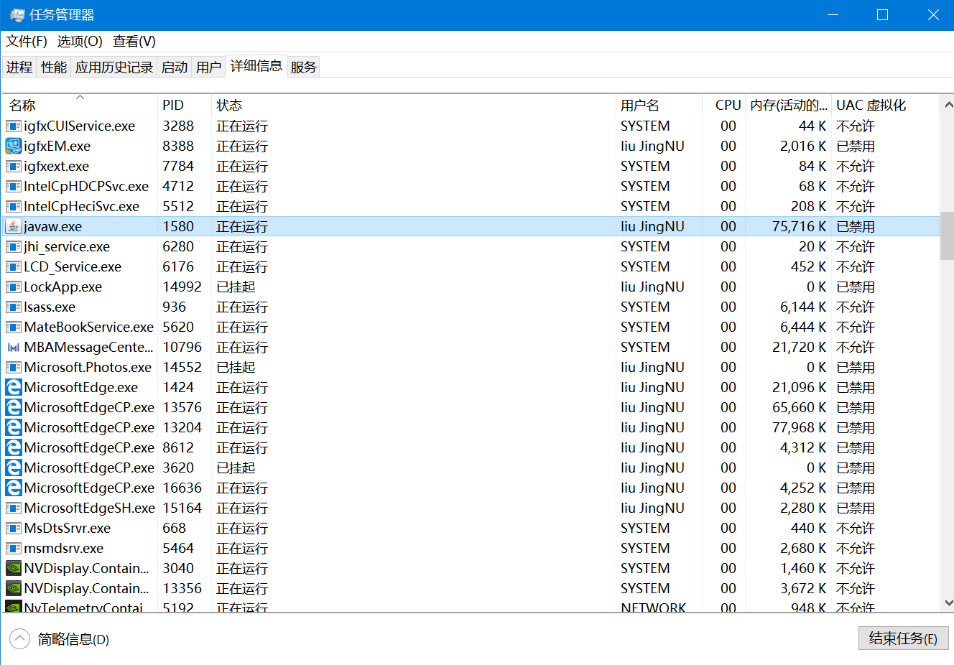Viewport: 954px width, 665px height.
Task: Click the 75,716 K memory value
Action: (x=799, y=227)
